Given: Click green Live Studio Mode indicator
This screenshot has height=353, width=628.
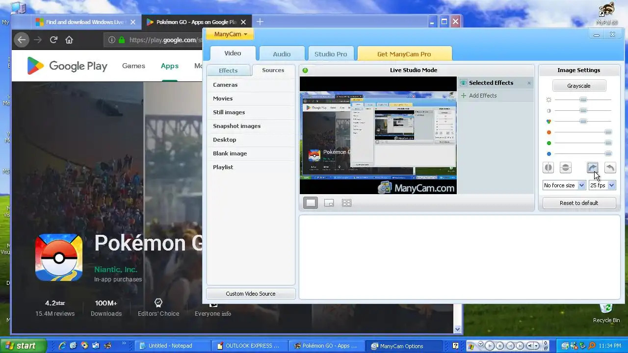Looking at the screenshot, I should (305, 70).
